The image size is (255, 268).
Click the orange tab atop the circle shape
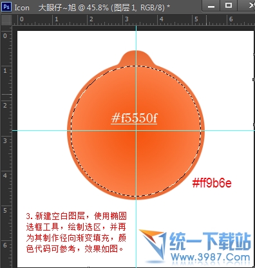[136, 57]
